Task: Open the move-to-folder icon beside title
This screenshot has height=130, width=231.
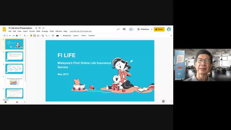Action: point(40,28)
